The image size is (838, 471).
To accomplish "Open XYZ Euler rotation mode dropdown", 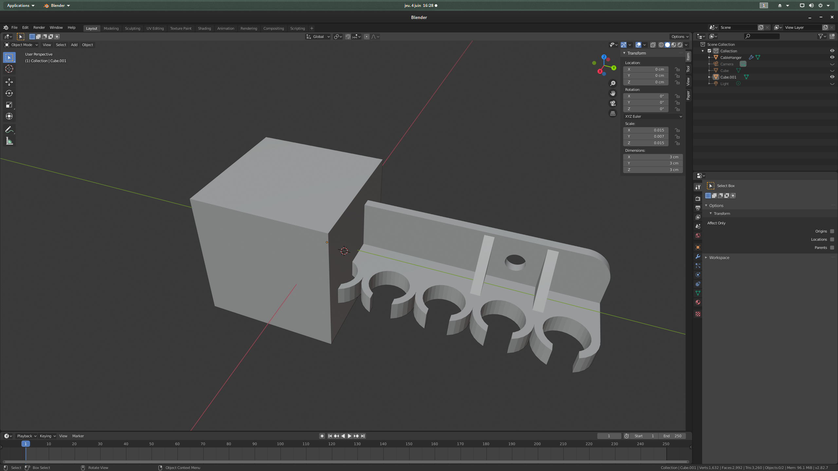I will (x=653, y=116).
